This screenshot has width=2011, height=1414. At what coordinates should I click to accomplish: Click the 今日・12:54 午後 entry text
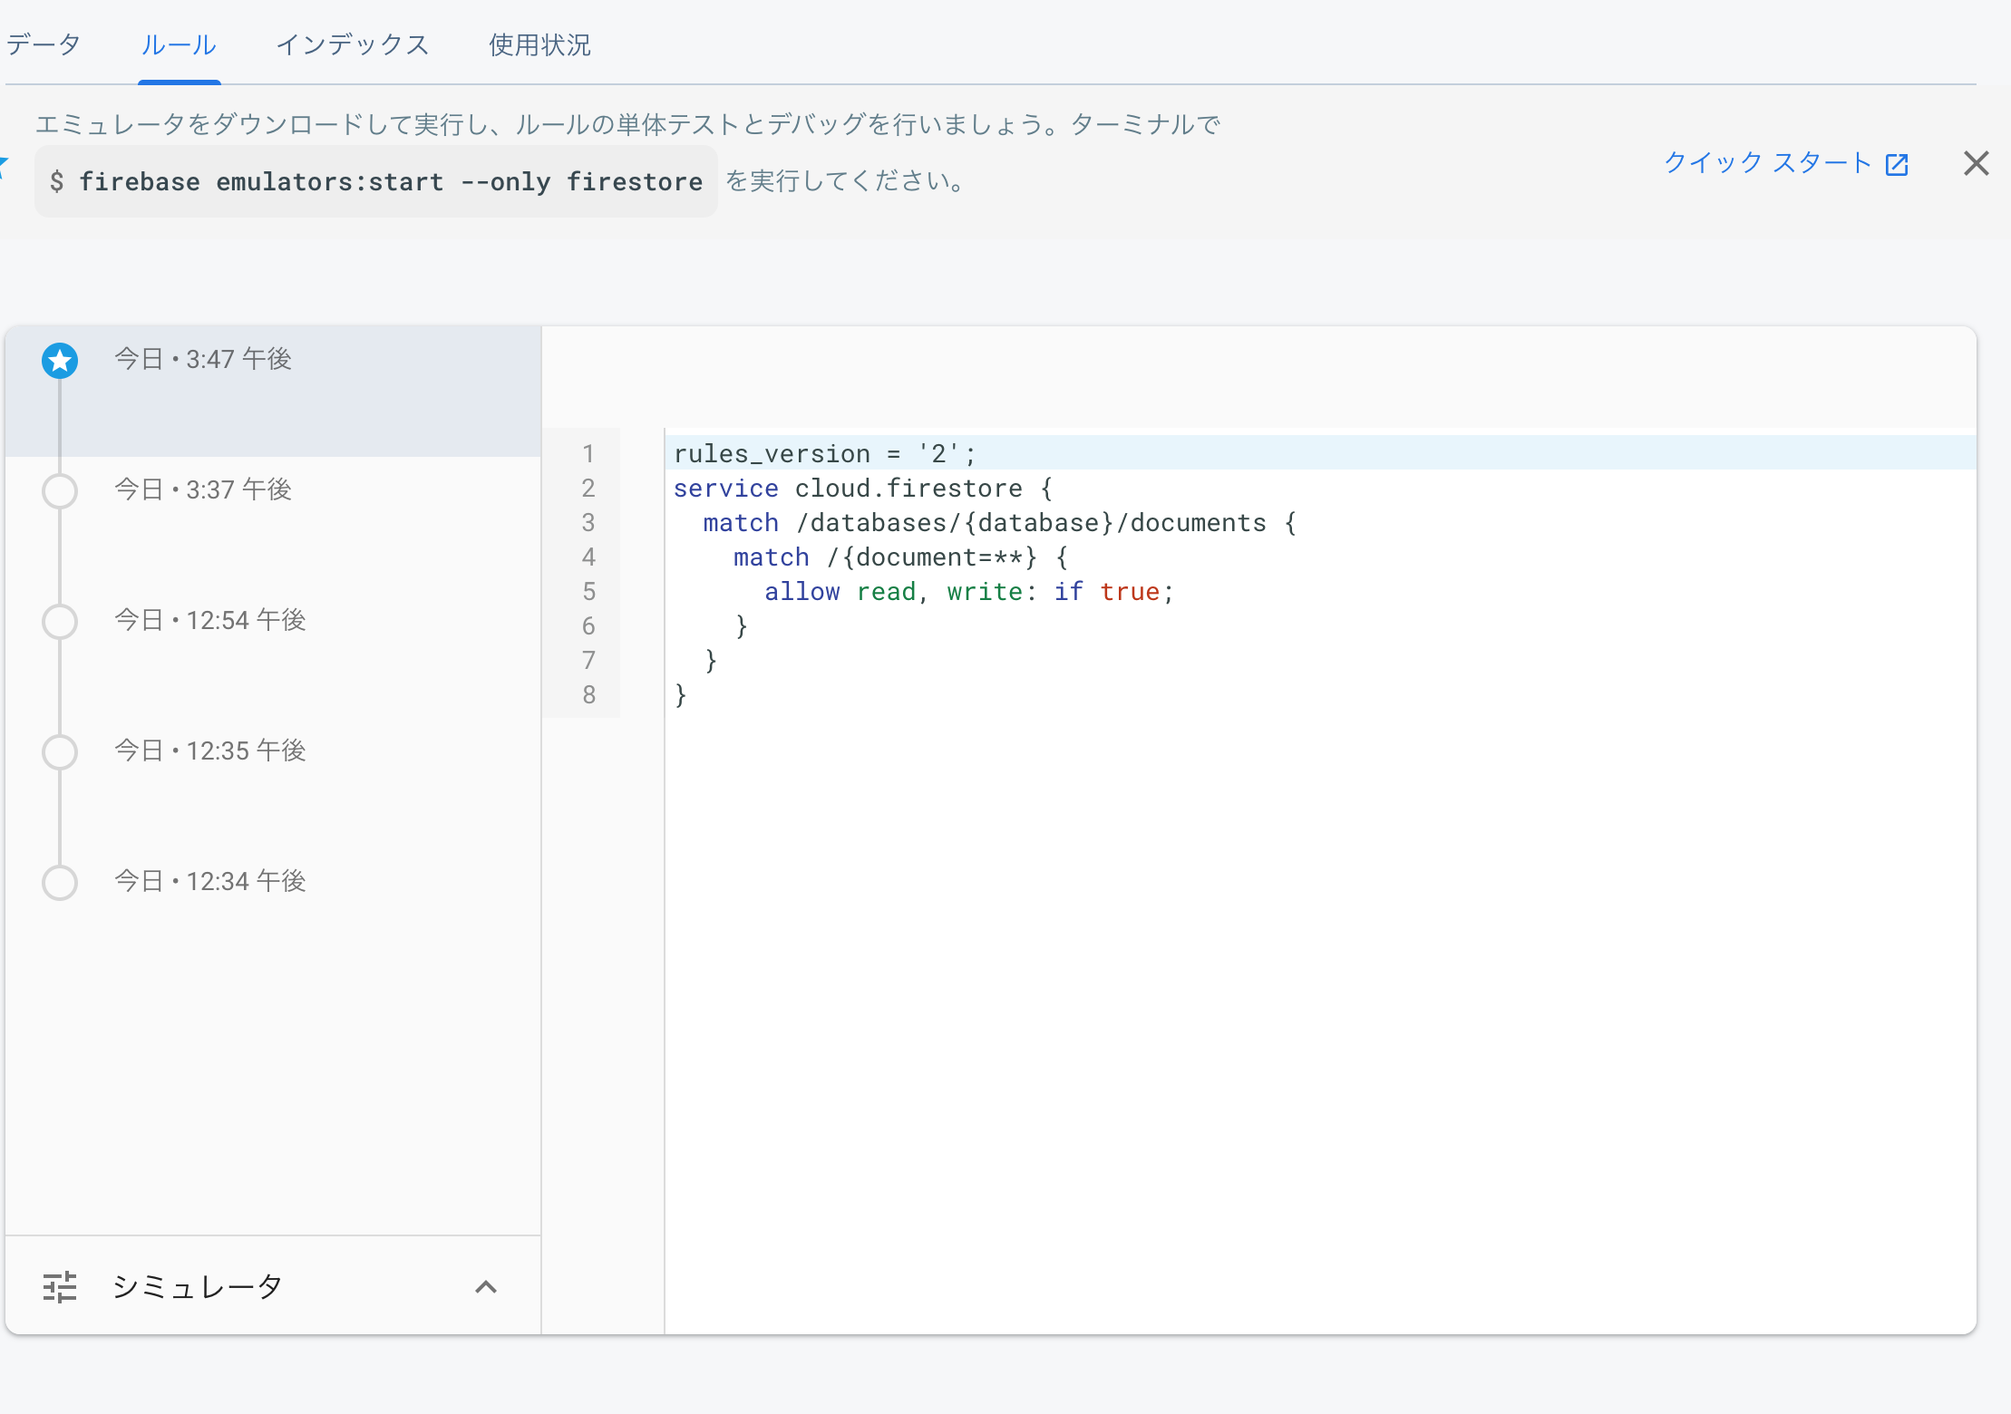pos(209,620)
